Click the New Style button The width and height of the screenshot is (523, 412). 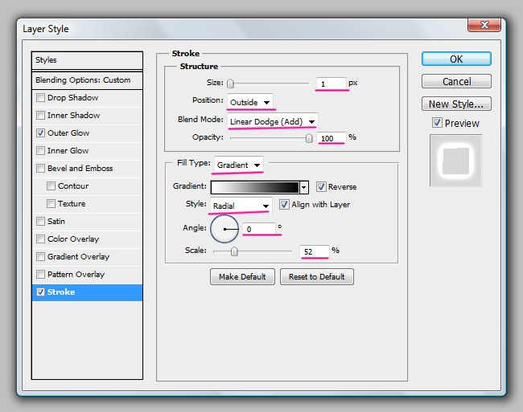456,104
